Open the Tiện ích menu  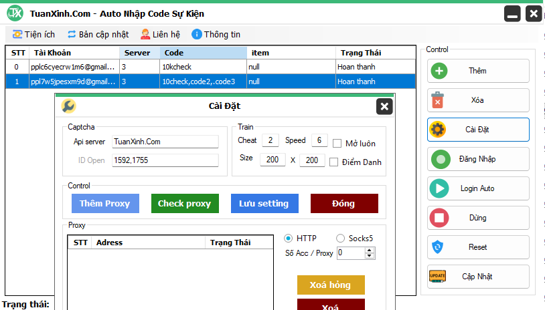pyautogui.click(x=33, y=34)
